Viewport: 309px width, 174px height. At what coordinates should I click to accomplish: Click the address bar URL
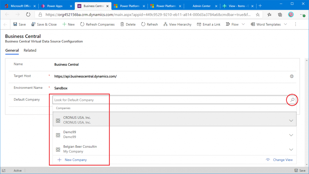[148, 14]
